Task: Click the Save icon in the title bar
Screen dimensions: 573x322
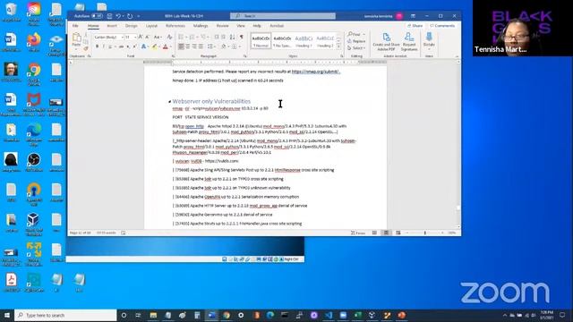Action: click(109, 16)
